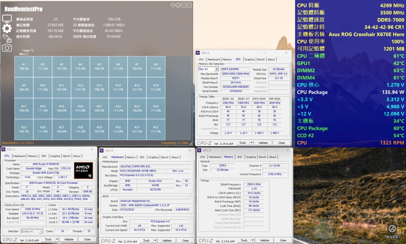Click the CPU-Z title icon of the Memory window
This screenshot has height=244, width=406.
tap(199, 150)
